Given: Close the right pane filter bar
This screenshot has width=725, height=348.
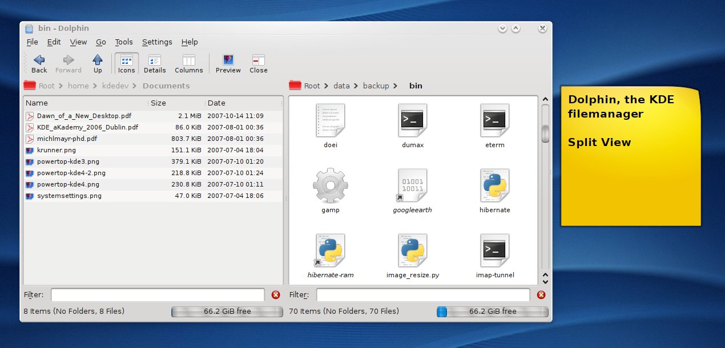Looking at the screenshot, I should [541, 295].
